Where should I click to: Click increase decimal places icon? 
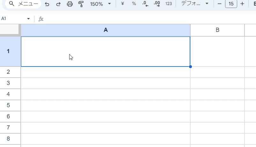(x=157, y=4)
